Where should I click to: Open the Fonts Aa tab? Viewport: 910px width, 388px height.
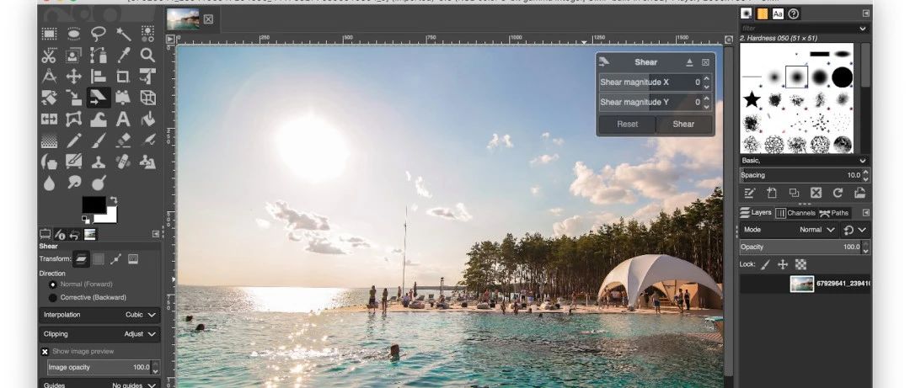point(778,13)
